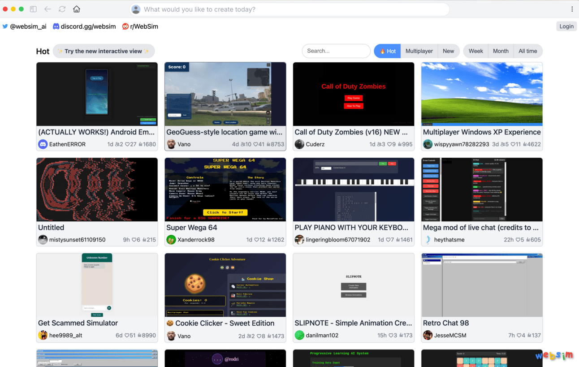Try the new interactive view
The width and height of the screenshot is (579, 367).
click(x=104, y=51)
